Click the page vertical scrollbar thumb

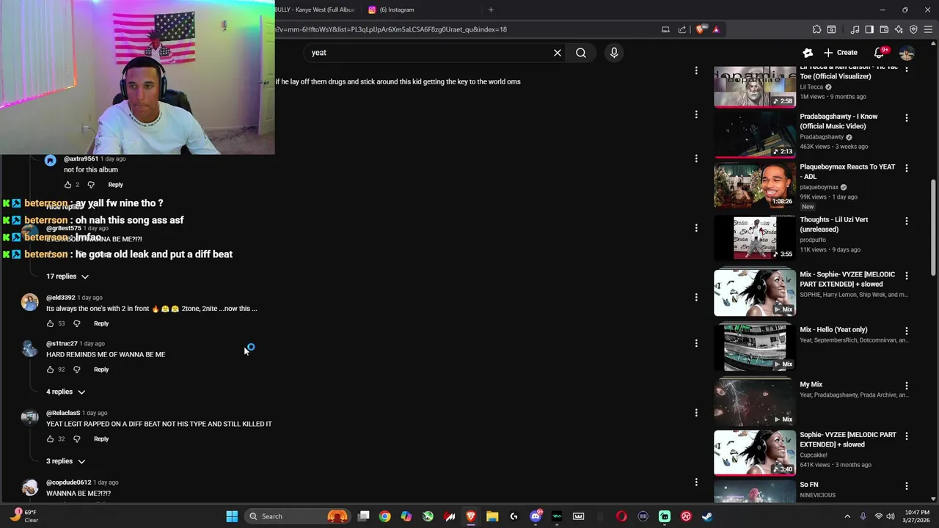click(933, 227)
